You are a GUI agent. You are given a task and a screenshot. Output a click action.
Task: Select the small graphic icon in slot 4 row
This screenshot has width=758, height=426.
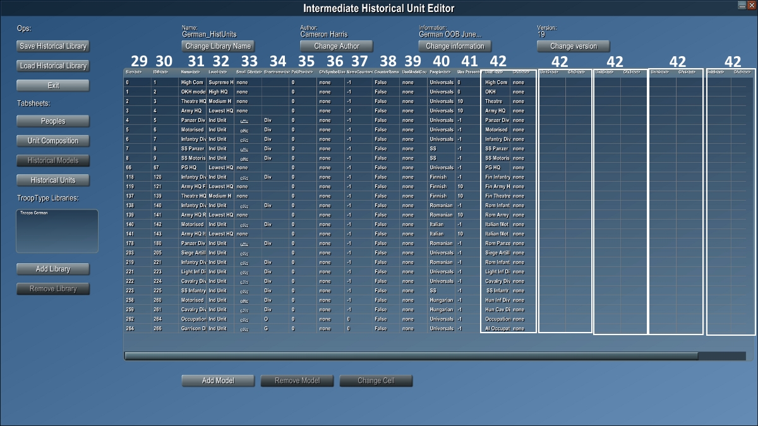pyautogui.click(x=244, y=121)
